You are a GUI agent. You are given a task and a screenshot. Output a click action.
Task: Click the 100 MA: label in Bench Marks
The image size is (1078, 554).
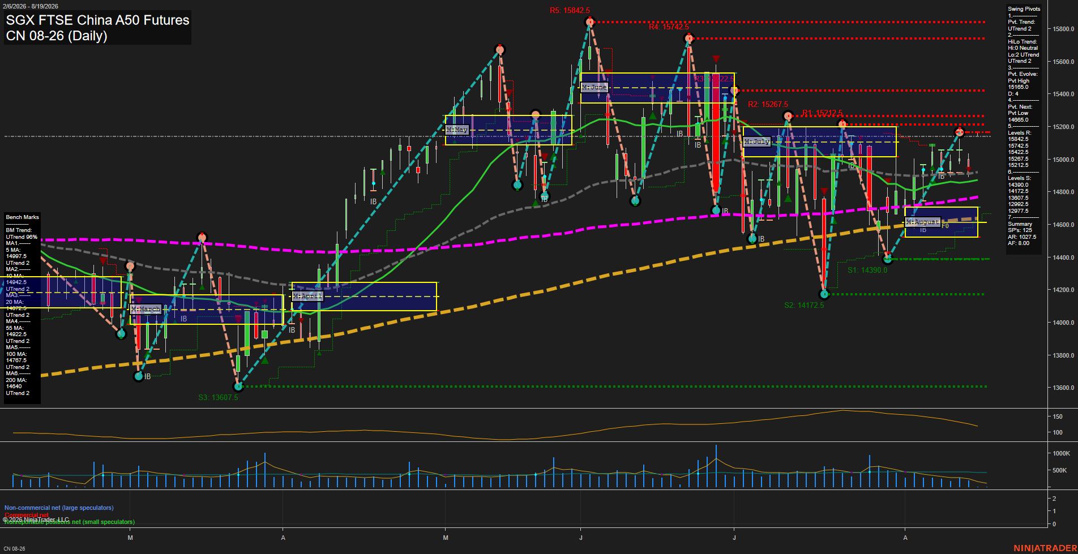[16, 354]
